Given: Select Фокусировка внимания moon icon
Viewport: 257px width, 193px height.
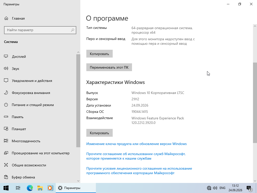Looking at the screenshot, I should click(6, 93).
